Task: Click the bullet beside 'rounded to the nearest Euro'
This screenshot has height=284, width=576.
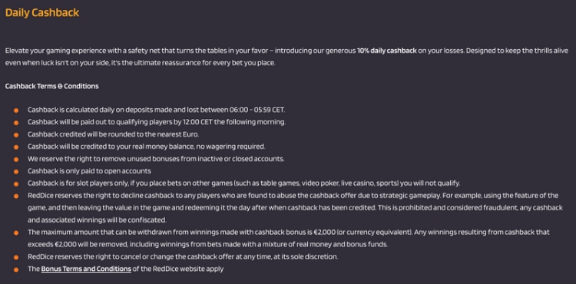Action: click(16, 134)
